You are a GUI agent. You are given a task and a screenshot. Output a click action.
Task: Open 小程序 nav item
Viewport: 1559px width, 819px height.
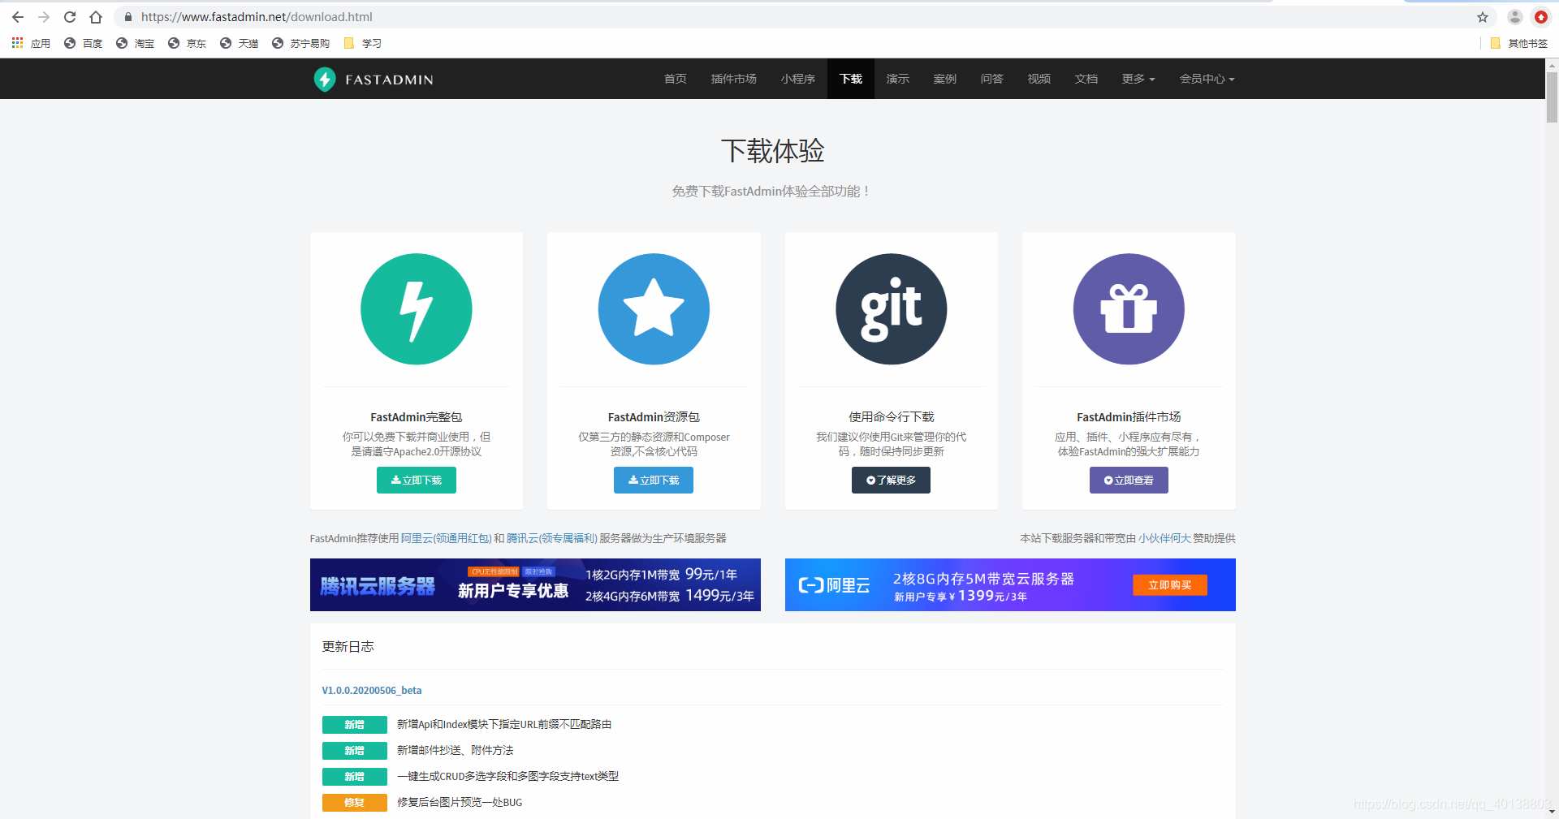[x=798, y=79]
